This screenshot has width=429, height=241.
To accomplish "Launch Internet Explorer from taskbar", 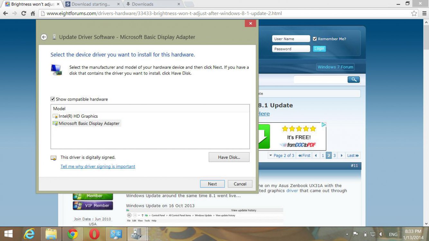I will (29, 234).
